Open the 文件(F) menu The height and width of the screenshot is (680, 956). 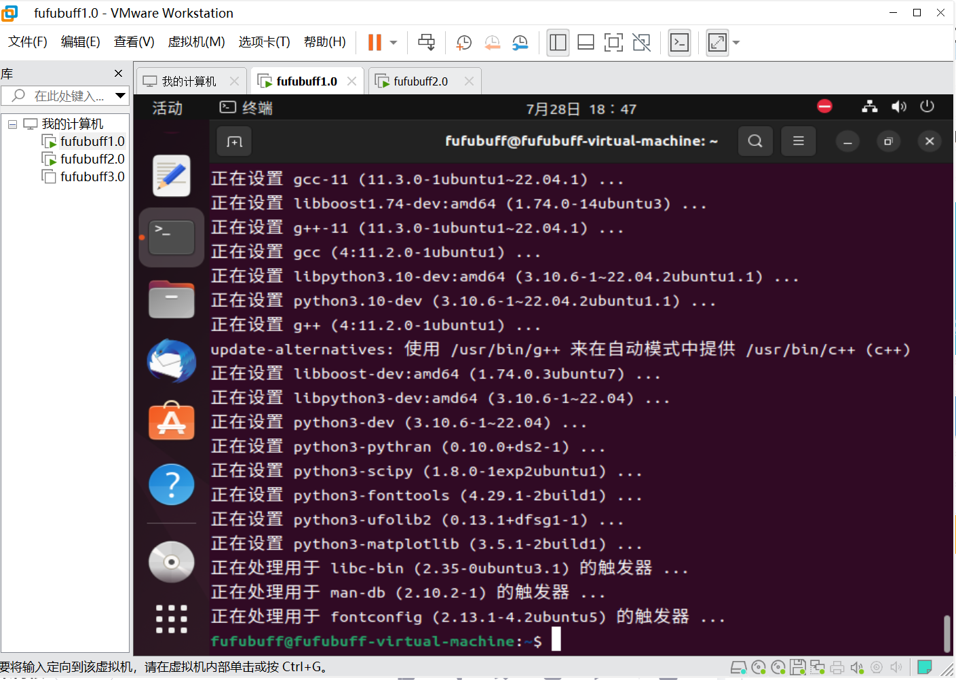[28, 42]
